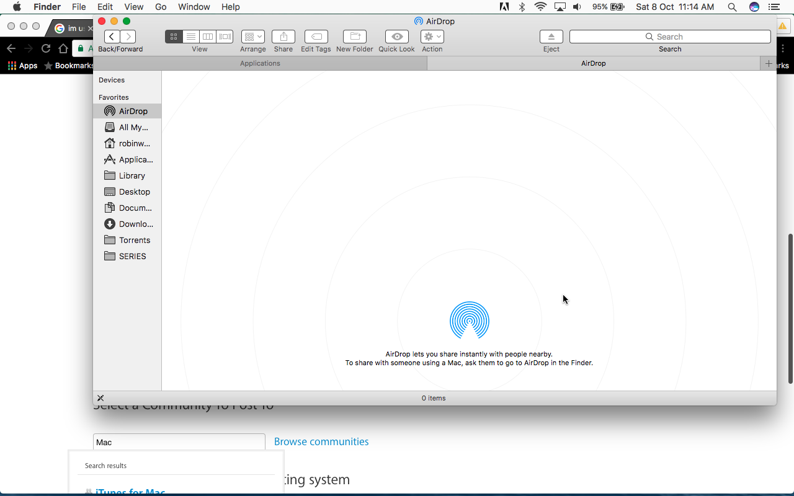The width and height of the screenshot is (794, 496).
Task: Open the Bluetooth status menu
Action: (522, 7)
